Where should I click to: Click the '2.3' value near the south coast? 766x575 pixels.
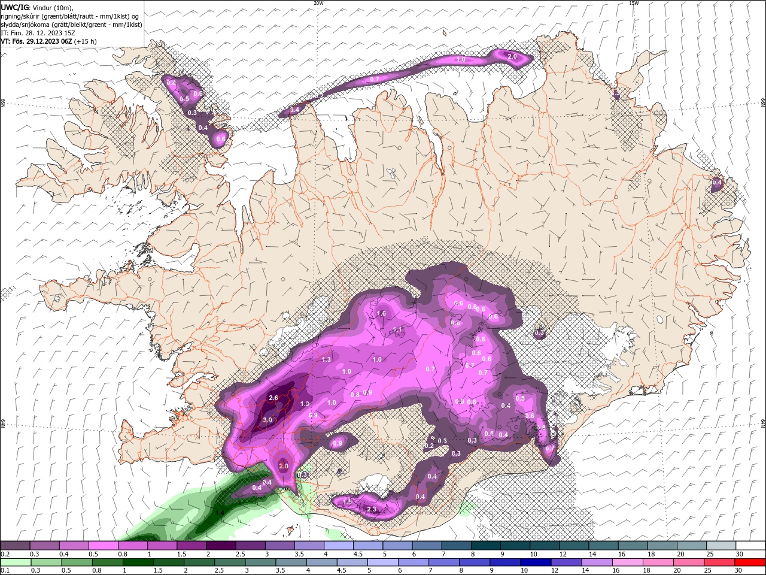click(x=372, y=510)
